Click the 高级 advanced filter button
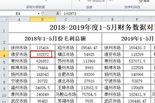 click(x=146, y=1)
